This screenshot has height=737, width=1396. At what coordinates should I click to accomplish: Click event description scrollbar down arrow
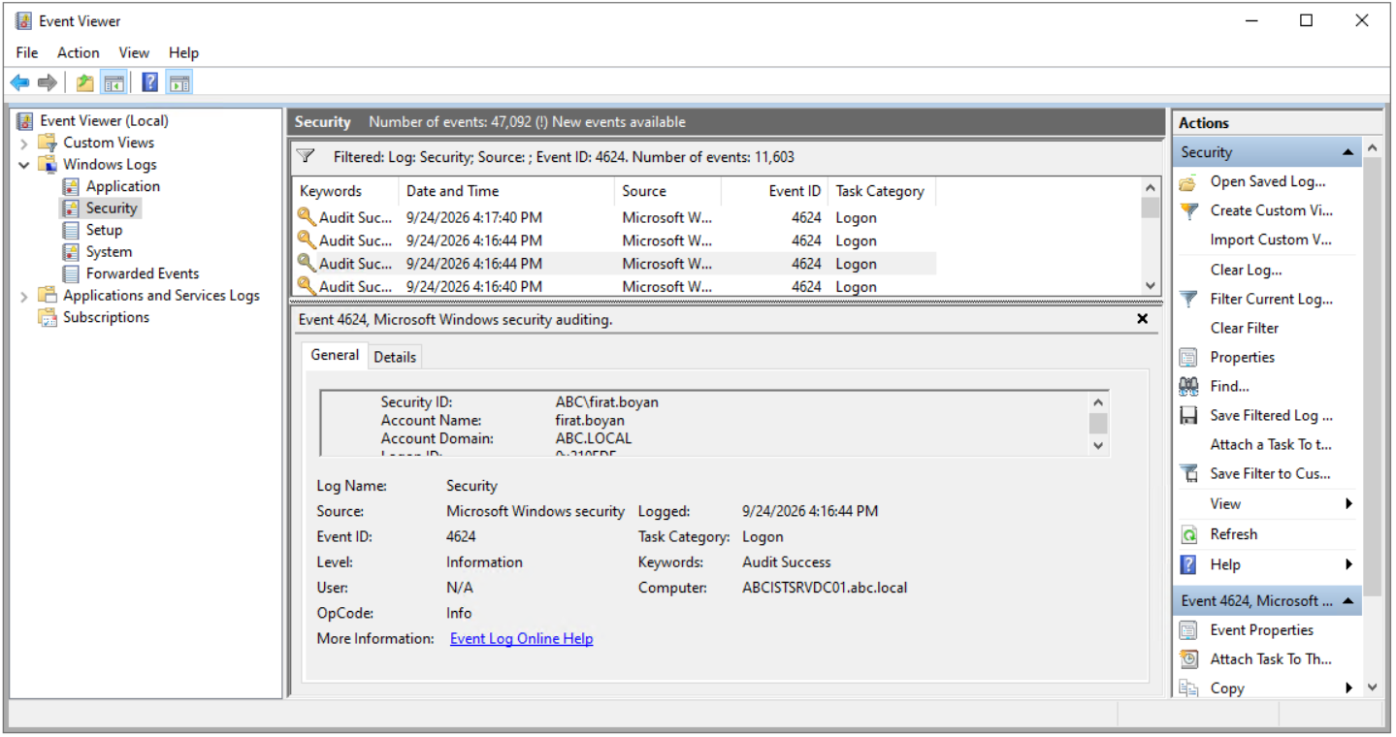pos(1098,445)
